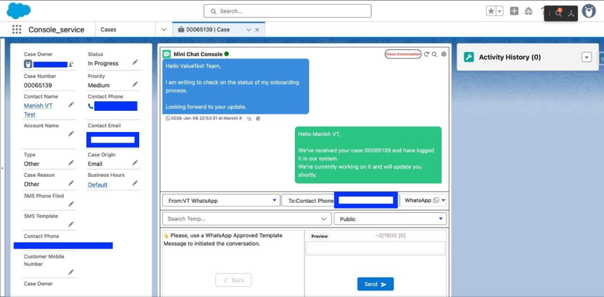Open the chat console settings gear
The height and width of the screenshot is (297, 604).
coord(444,54)
